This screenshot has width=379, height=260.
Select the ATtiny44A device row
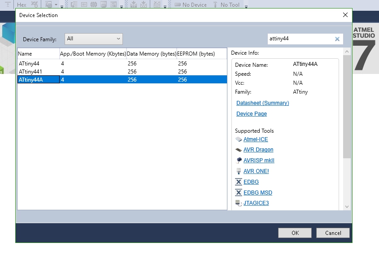pyautogui.click(x=122, y=79)
